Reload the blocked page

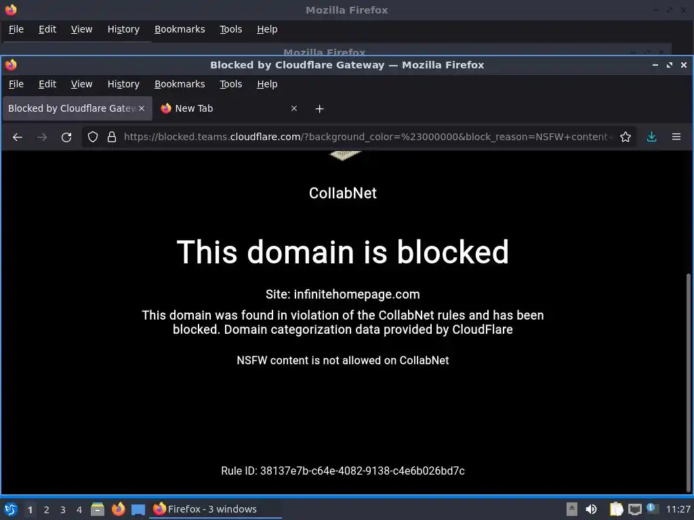point(66,137)
